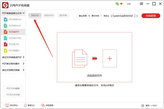Click the 添加文件 button
This screenshot has height=109, width=164.
35,16
